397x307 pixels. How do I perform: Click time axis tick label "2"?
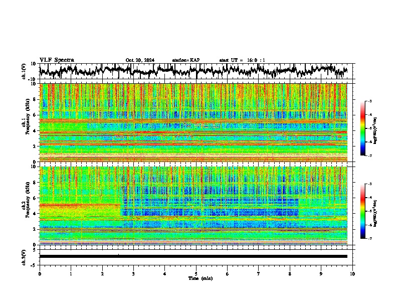coord(102,274)
